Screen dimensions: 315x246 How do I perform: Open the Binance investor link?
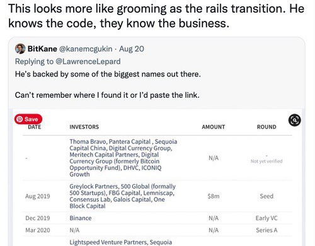81,218
